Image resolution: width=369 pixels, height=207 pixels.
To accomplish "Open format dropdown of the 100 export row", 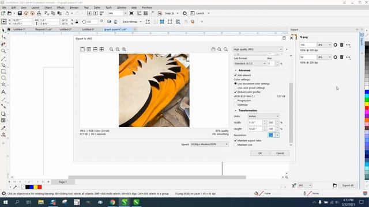I will tap(324, 45).
